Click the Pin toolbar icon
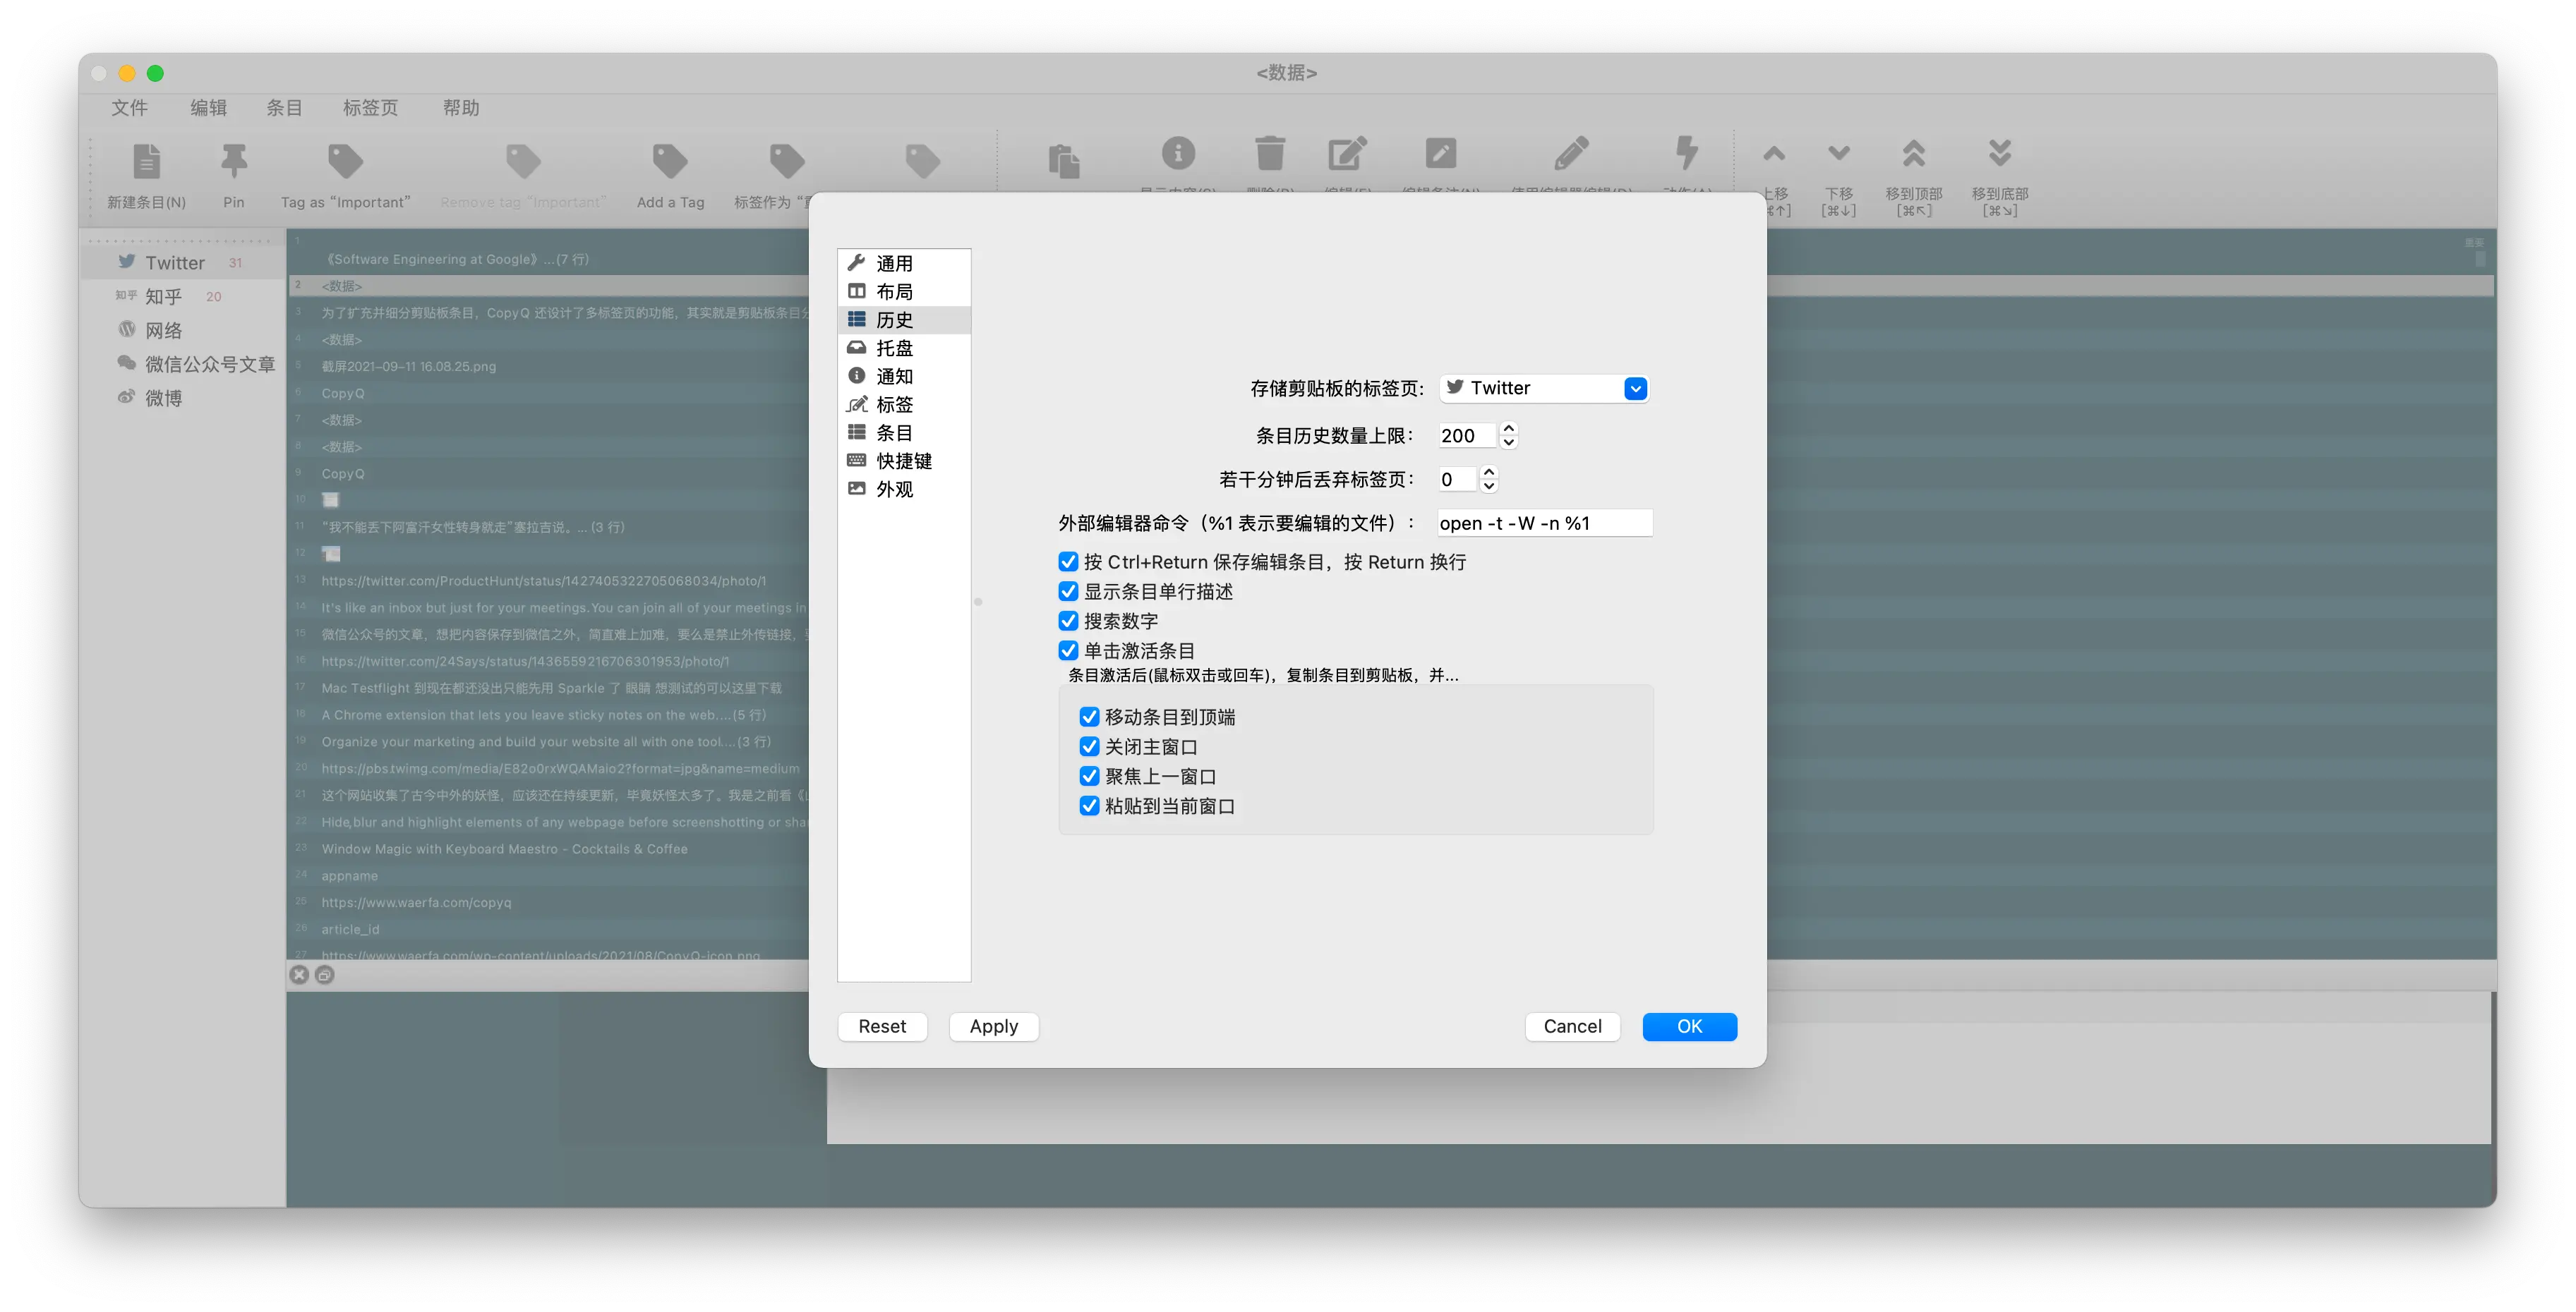 233,162
